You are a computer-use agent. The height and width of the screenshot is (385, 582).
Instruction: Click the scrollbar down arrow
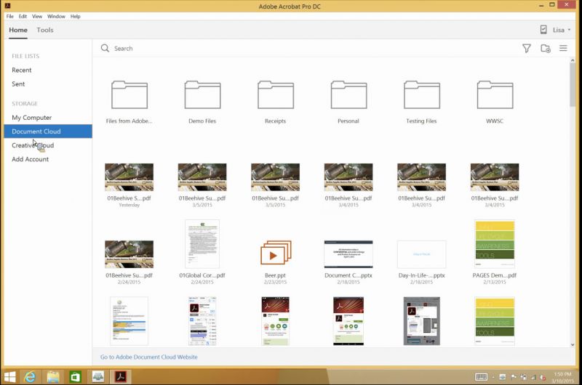point(573,344)
